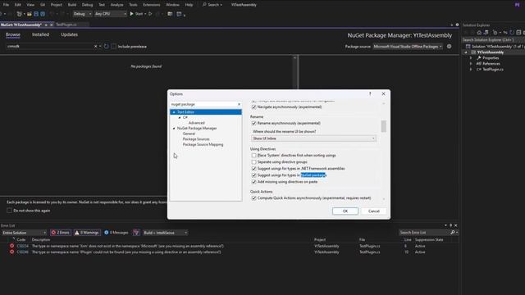This screenshot has height=295, width=525.
Task: Uncheck Rename asynchronously (experimental)
Action: click(x=253, y=123)
